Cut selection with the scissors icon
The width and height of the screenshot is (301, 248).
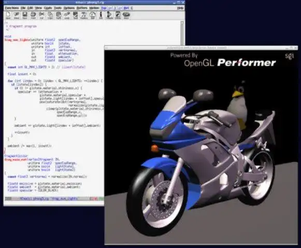(x=41, y=16)
